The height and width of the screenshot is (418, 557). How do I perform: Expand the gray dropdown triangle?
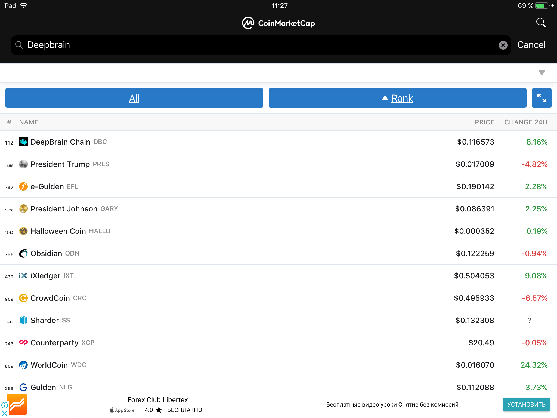(541, 73)
